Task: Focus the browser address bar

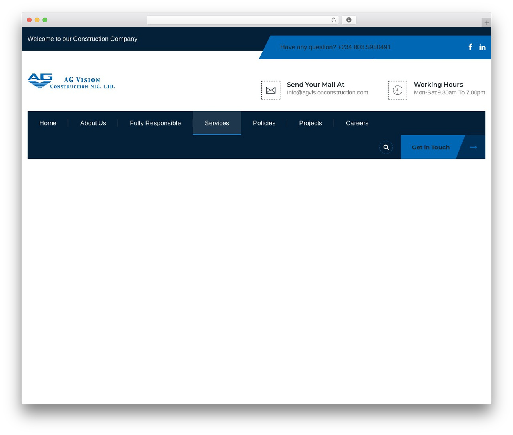Action: [x=243, y=20]
